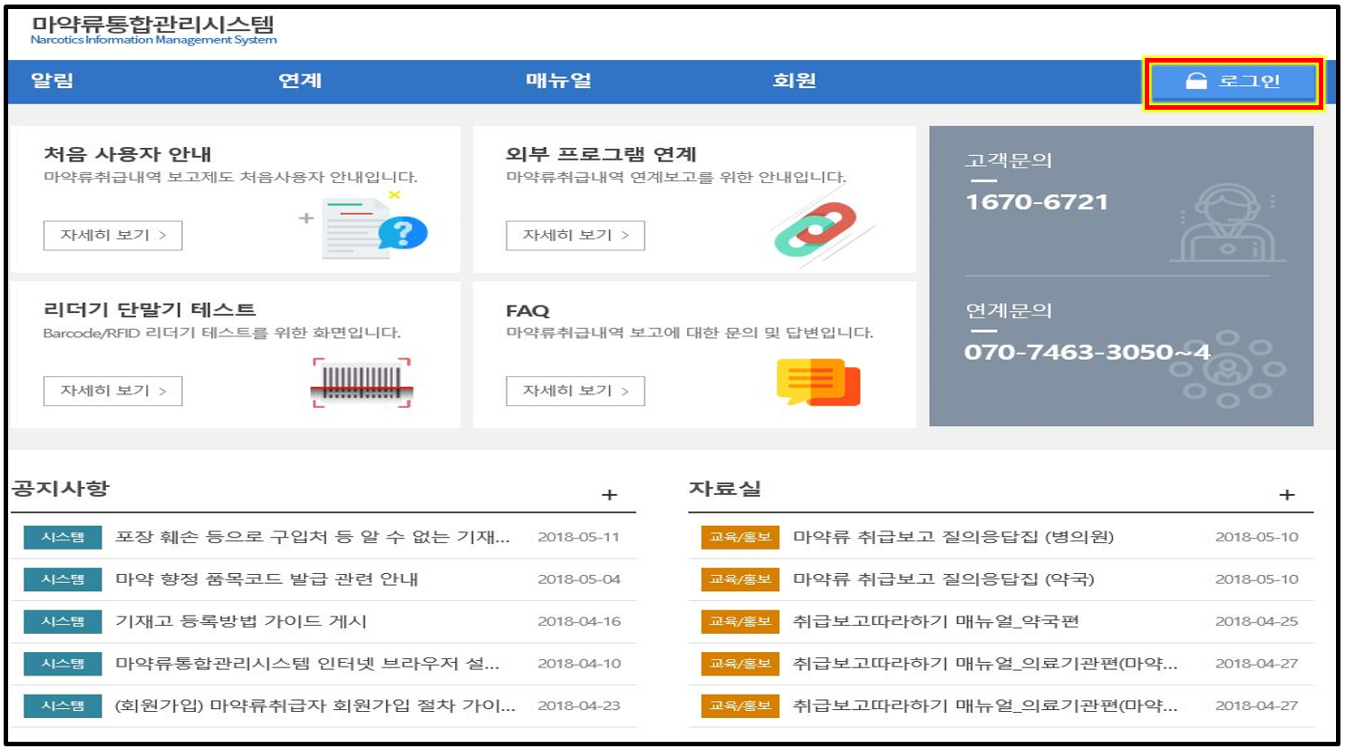Click 자세히 보기 under 외부 프로그램 연계

(x=575, y=236)
